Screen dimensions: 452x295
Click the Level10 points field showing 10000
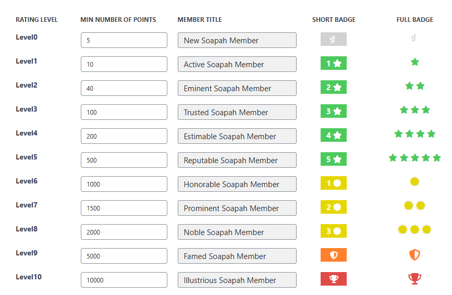coord(124,280)
